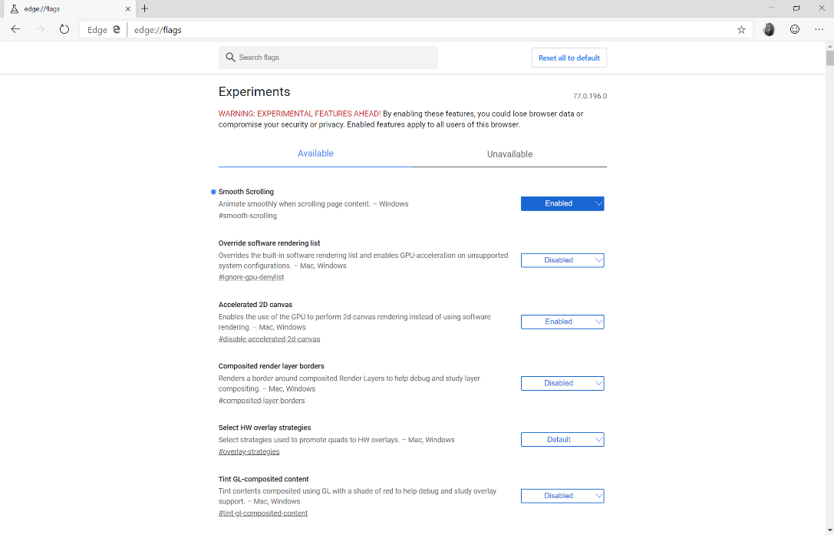This screenshot has height=535, width=834.
Task: Open a new tab with the plus icon
Action: pos(144,8)
